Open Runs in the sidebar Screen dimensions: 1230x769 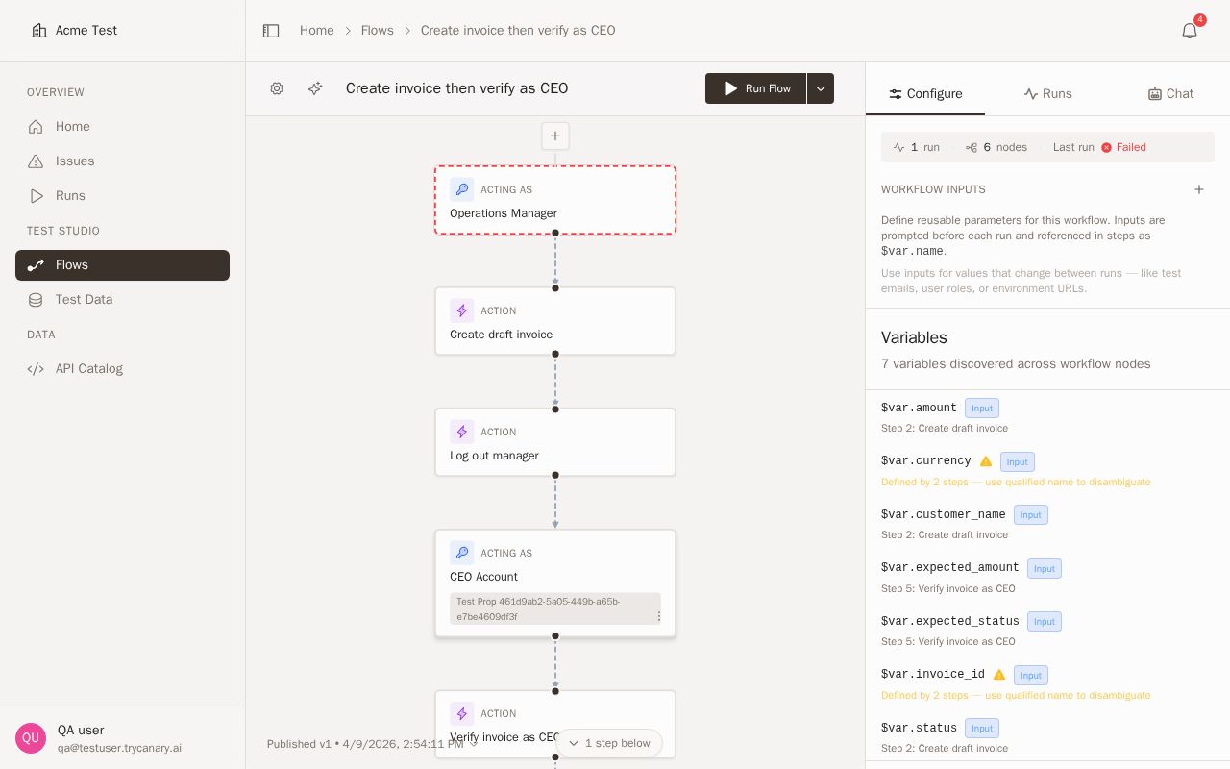click(x=122, y=196)
